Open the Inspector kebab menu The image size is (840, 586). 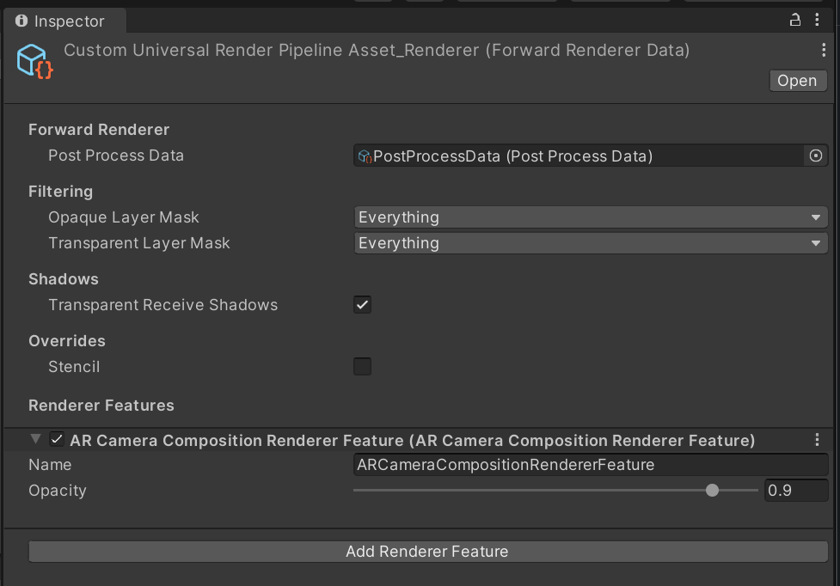pyautogui.click(x=818, y=17)
